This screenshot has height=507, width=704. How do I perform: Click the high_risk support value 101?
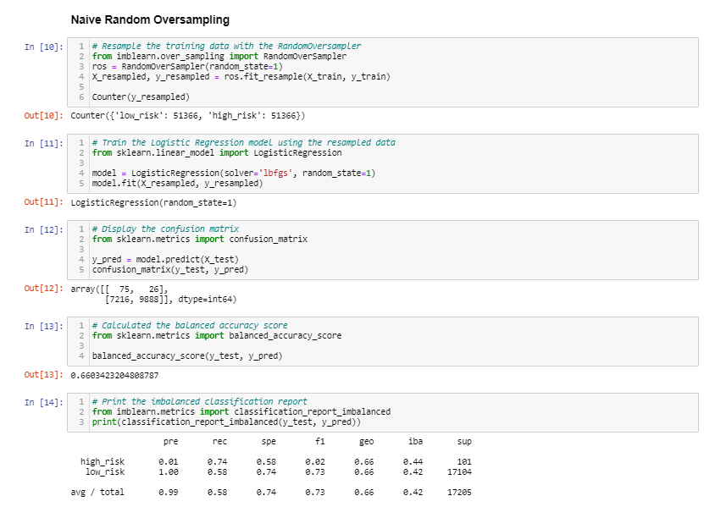(464, 461)
